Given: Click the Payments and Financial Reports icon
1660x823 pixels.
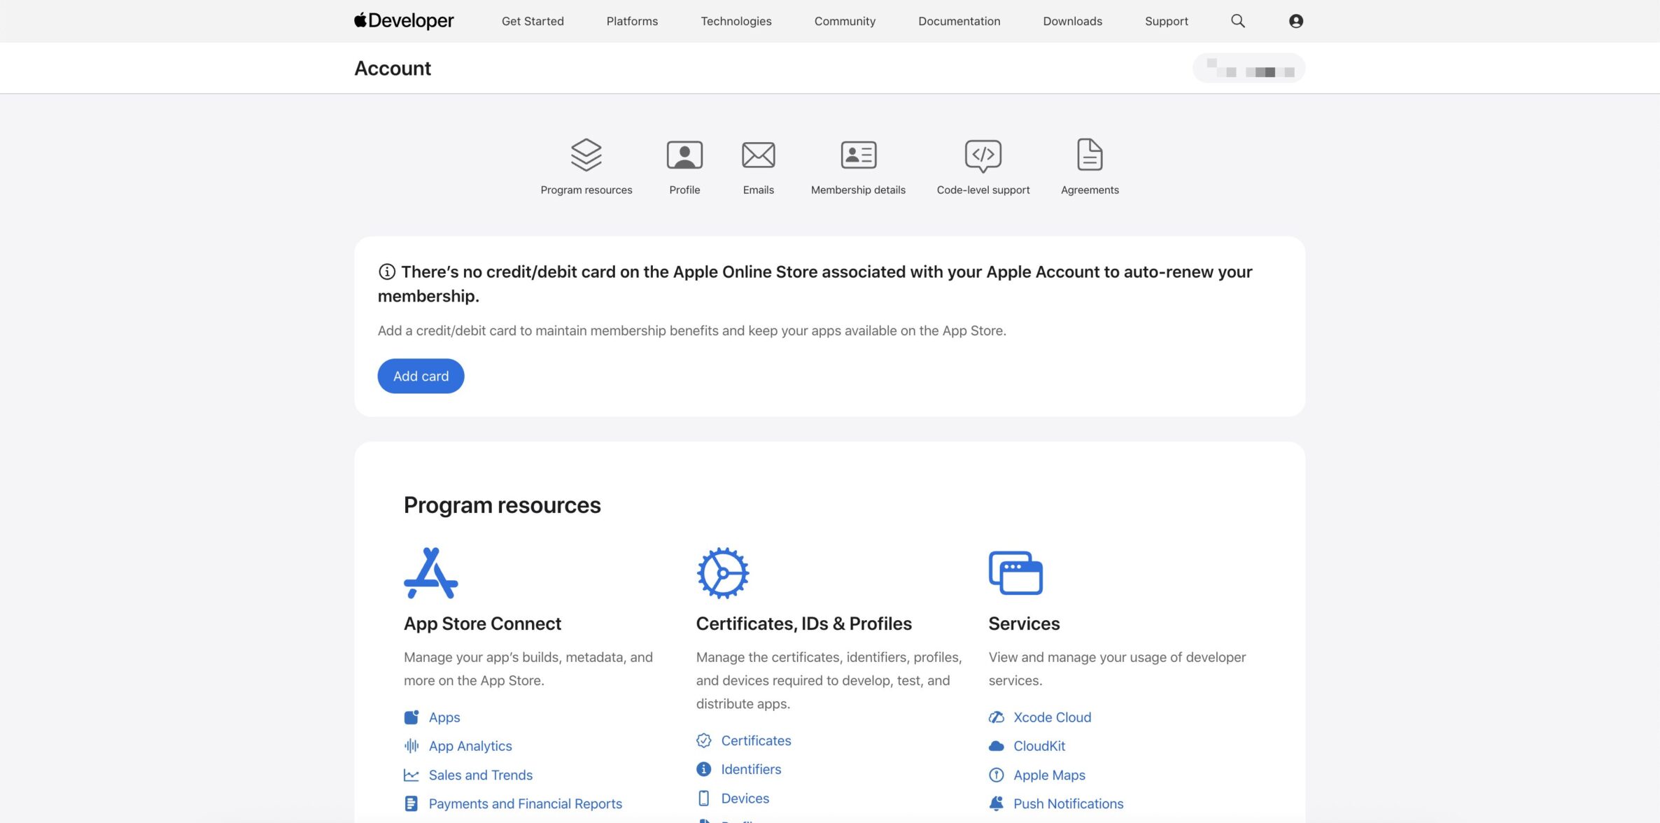Looking at the screenshot, I should tap(412, 804).
